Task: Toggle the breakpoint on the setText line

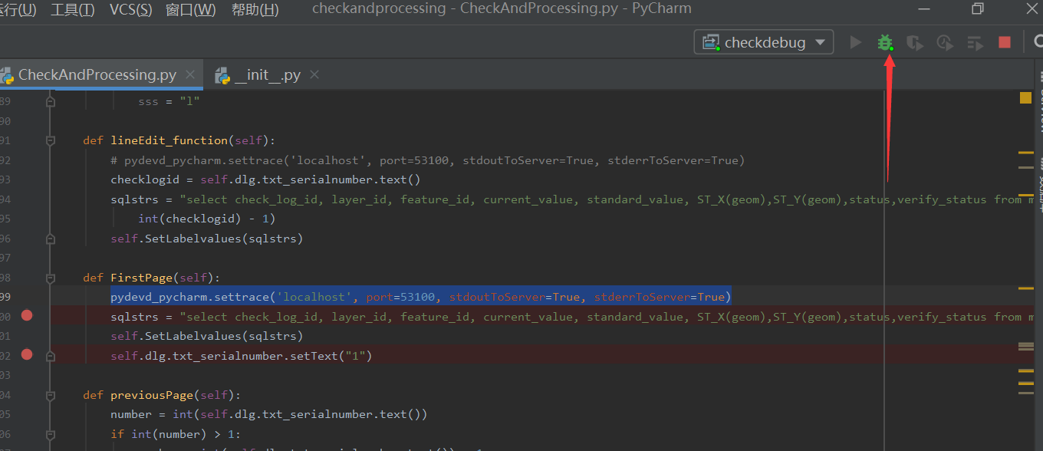Action: [x=28, y=355]
